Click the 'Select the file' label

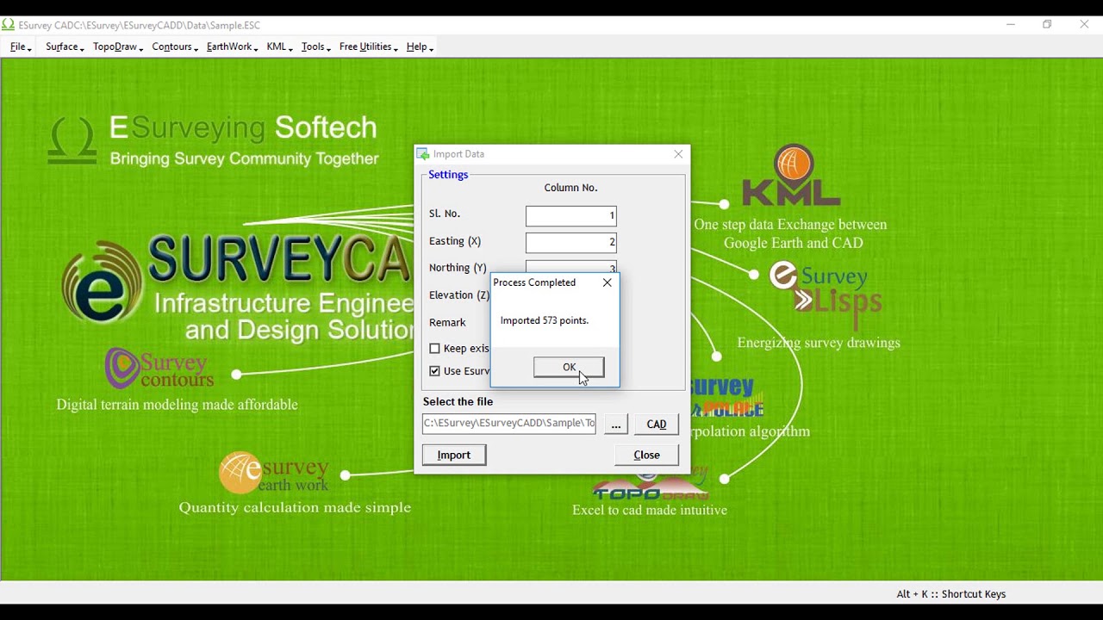tap(458, 401)
